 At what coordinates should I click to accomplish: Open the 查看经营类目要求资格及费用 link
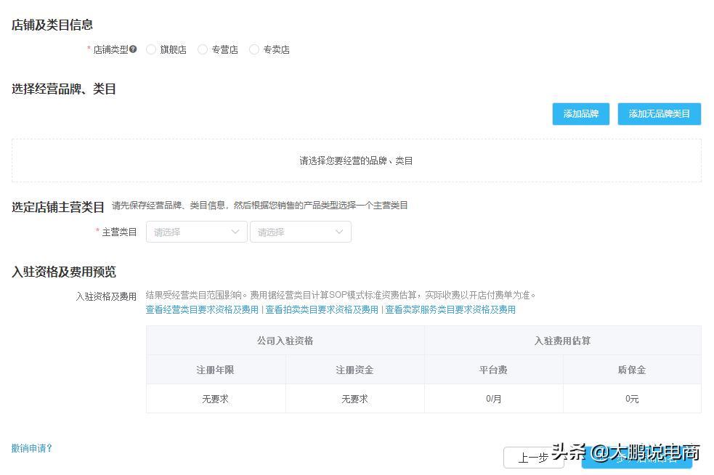(202, 309)
